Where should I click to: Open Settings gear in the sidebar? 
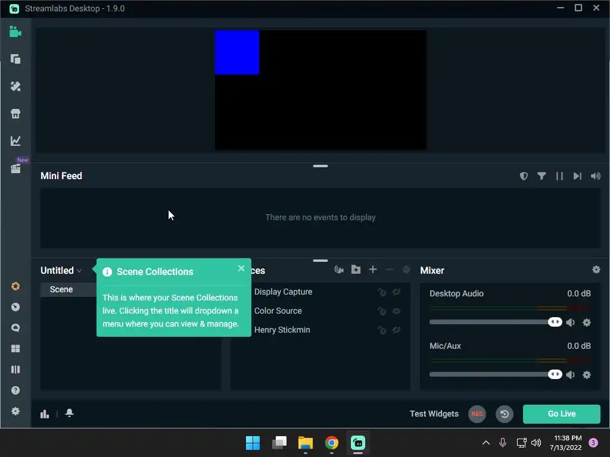(15, 411)
